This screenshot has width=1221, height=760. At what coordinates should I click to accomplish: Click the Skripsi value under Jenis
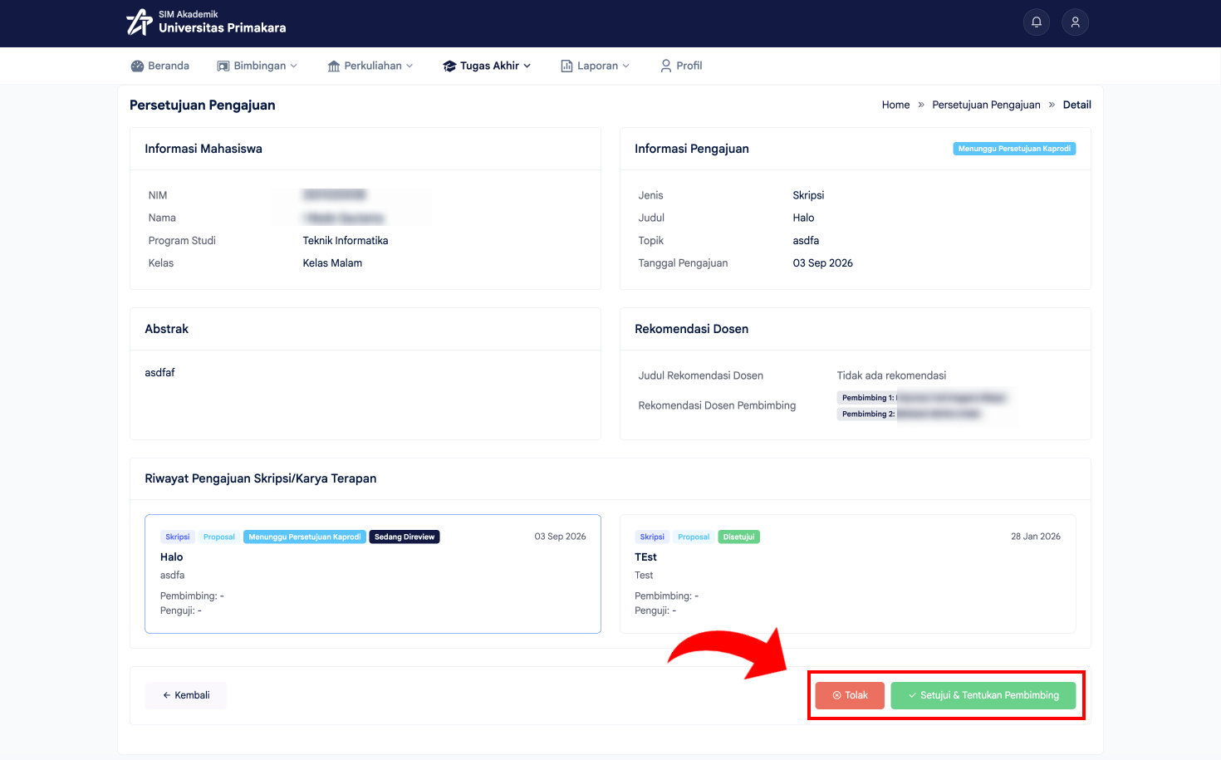(808, 195)
